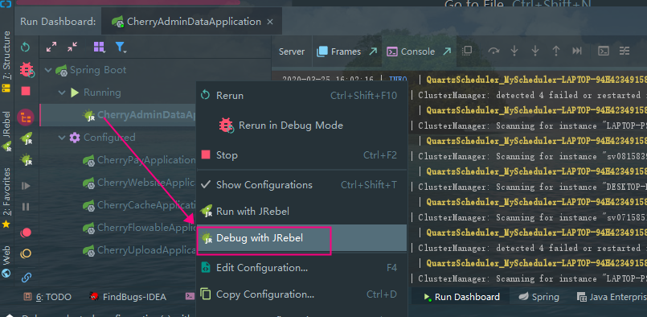This screenshot has height=317, width=647.
Task: Click the layout settings icon after the Console tab
Action: coord(467,51)
